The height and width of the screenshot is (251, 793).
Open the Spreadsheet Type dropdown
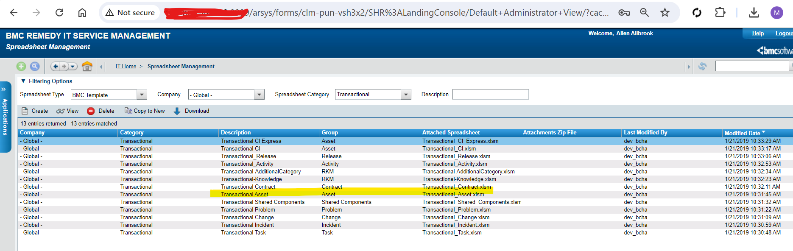142,95
